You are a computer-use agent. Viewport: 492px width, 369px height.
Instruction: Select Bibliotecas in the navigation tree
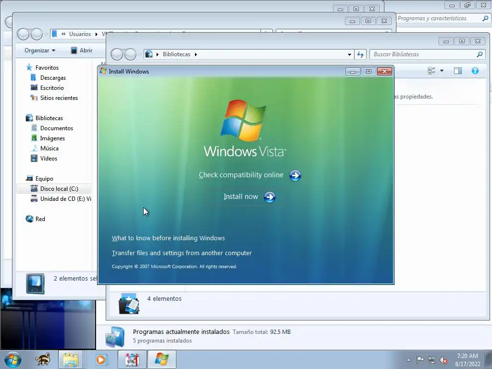pos(49,118)
